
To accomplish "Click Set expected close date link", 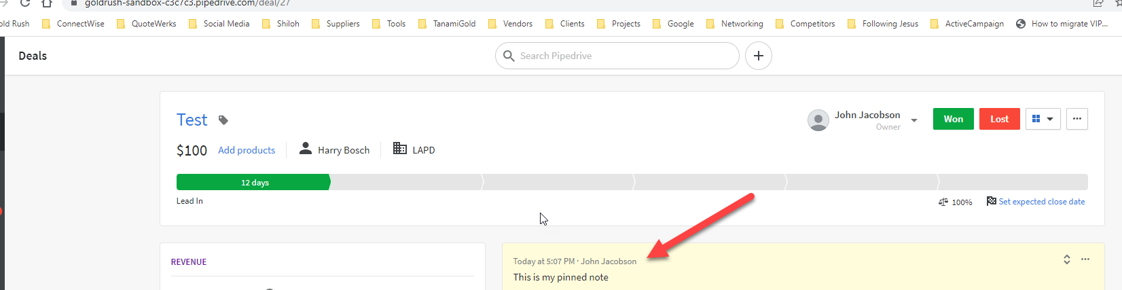I will click(1041, 202).
